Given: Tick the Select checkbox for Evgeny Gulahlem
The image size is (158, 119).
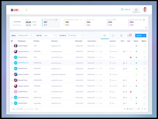Looking at the screenshot, I should tap(145, 75).
